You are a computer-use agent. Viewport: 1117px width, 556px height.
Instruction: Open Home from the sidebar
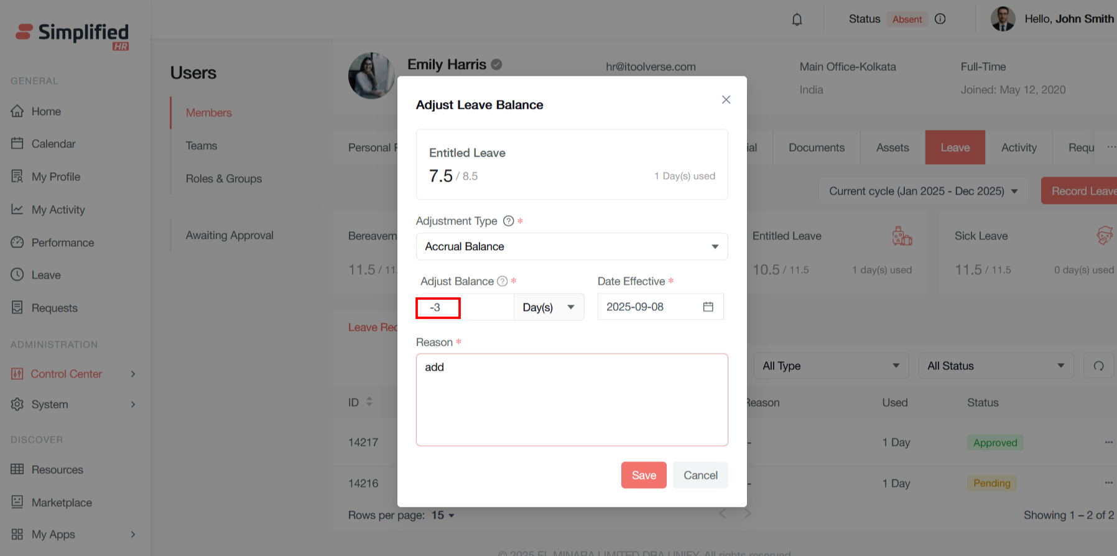[46, 111]
